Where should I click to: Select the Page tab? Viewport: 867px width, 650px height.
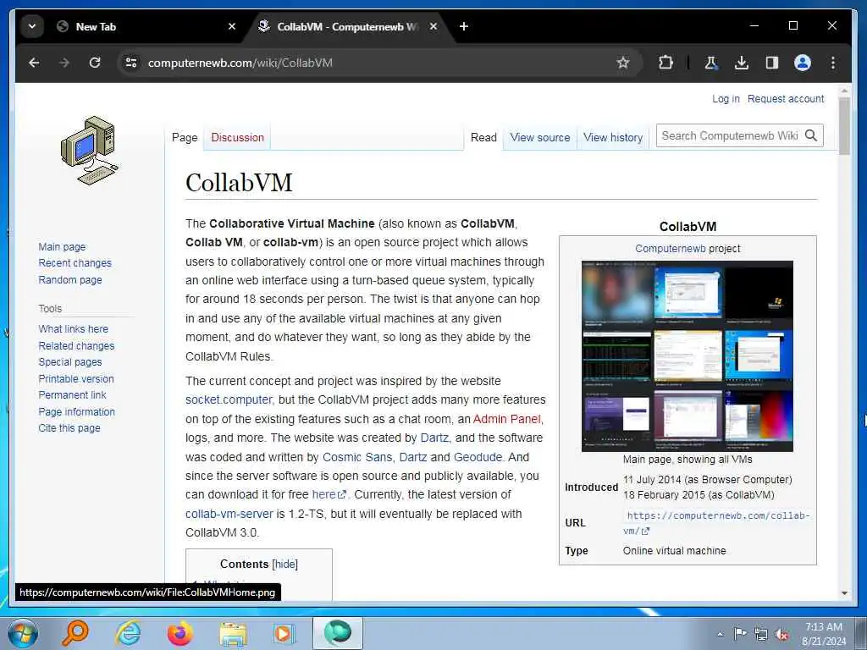pos(184,138)
